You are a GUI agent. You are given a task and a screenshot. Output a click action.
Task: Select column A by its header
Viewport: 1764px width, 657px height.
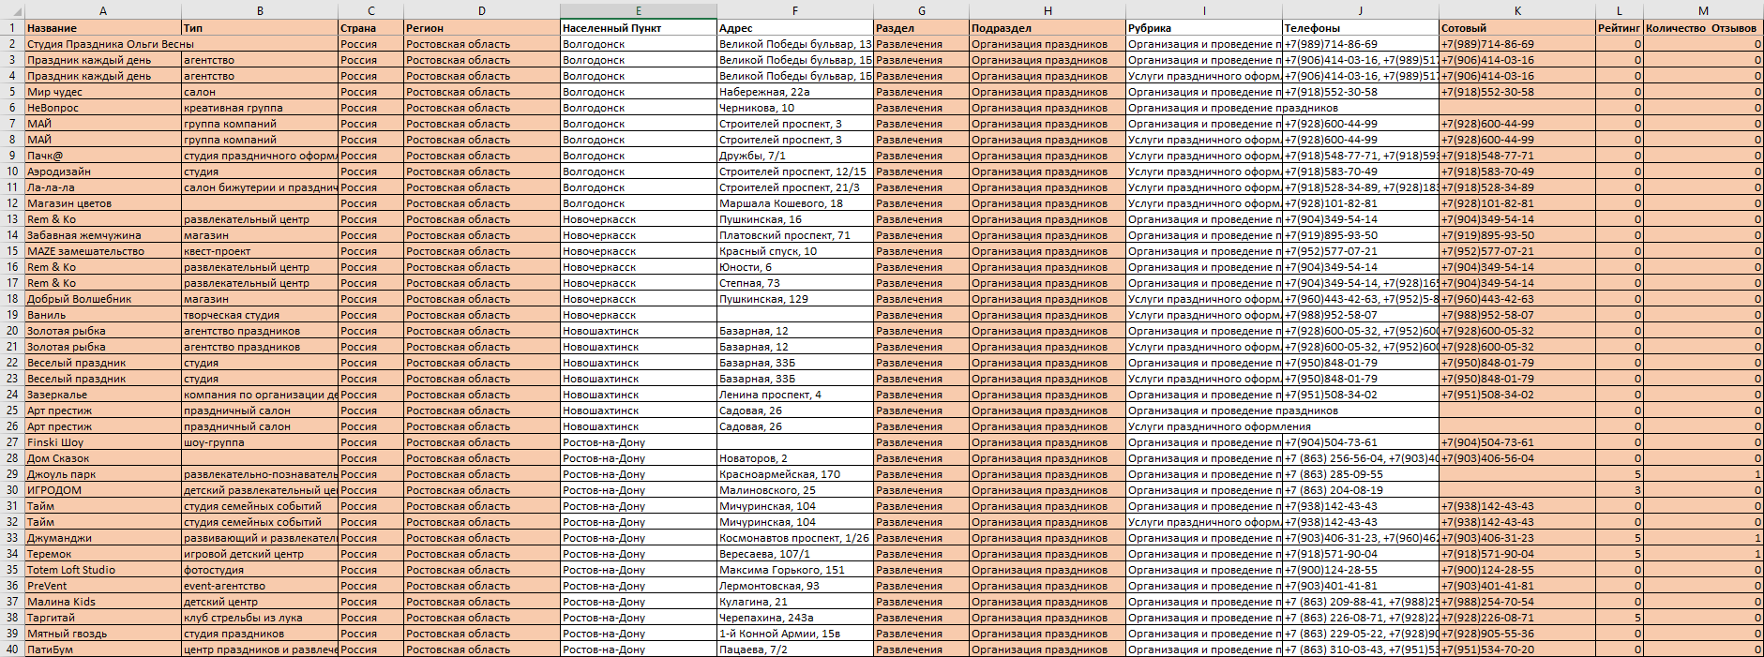click(102, 10)
